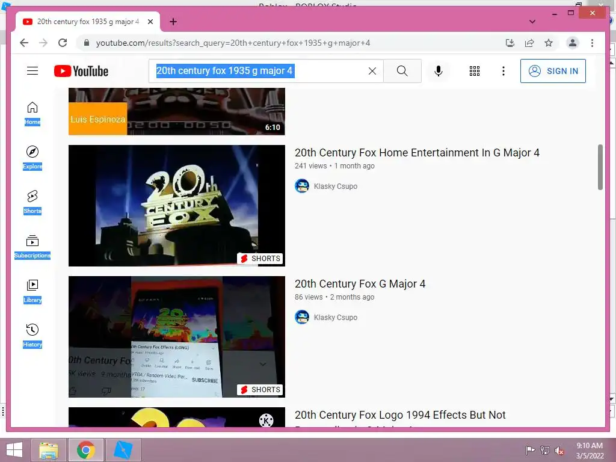
Task: Bookmark this page with the star
Action: 549,43
